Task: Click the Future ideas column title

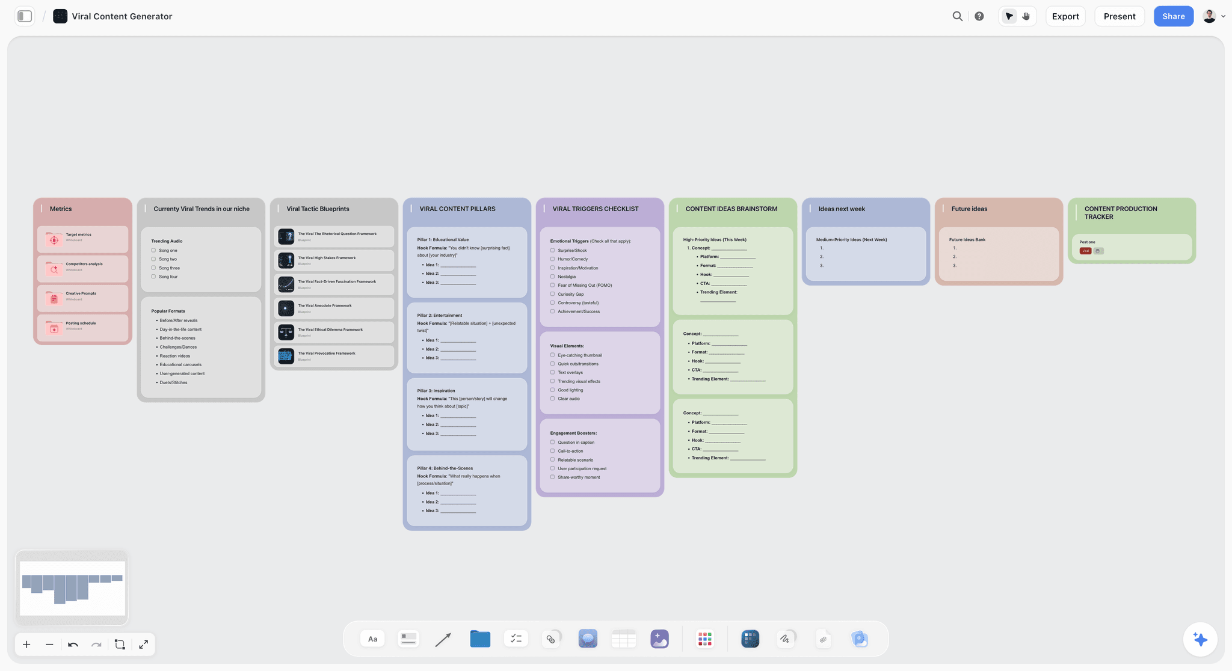Action: [969, 209]
